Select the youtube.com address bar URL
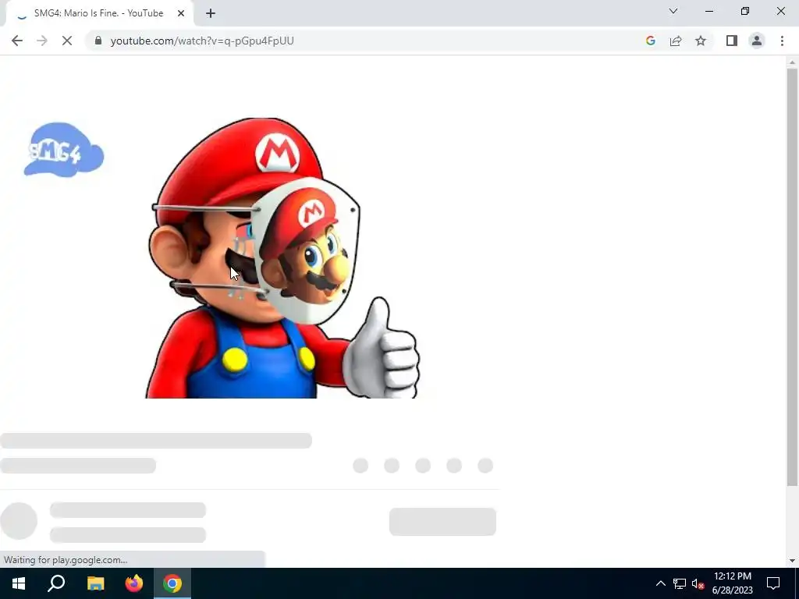Image resolution: width=799 pixels, height=599 pixels. pos(202,41)
